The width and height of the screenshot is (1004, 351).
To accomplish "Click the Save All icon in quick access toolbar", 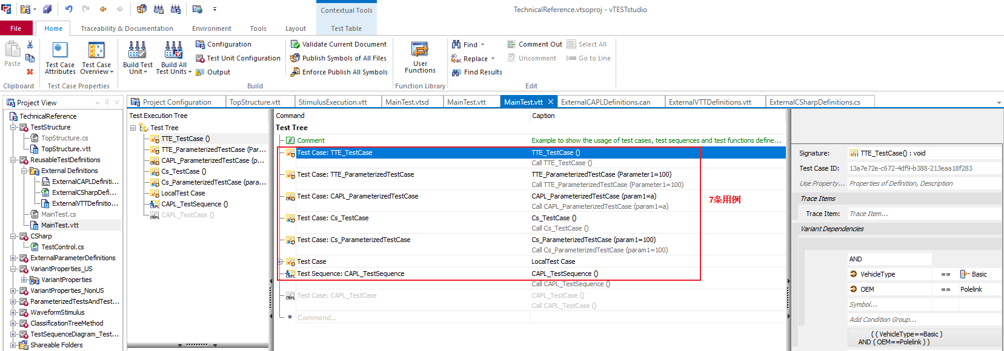I will click(47, 9).
